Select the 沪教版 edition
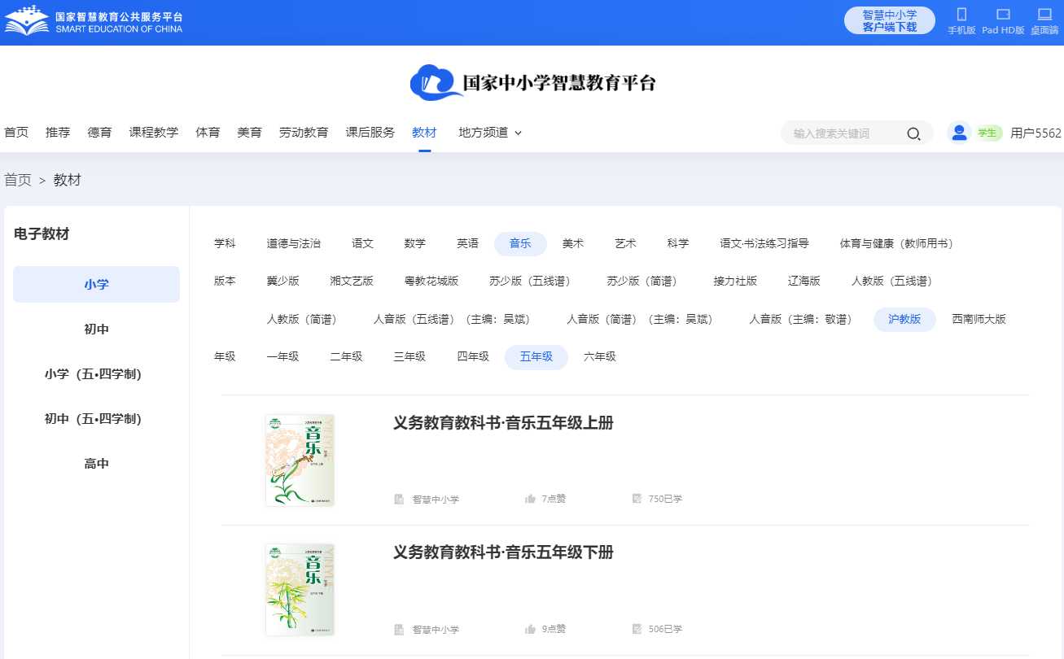The height and width of the screenshot is (659, 1064). pyautogui.click(x=905, y=319)
